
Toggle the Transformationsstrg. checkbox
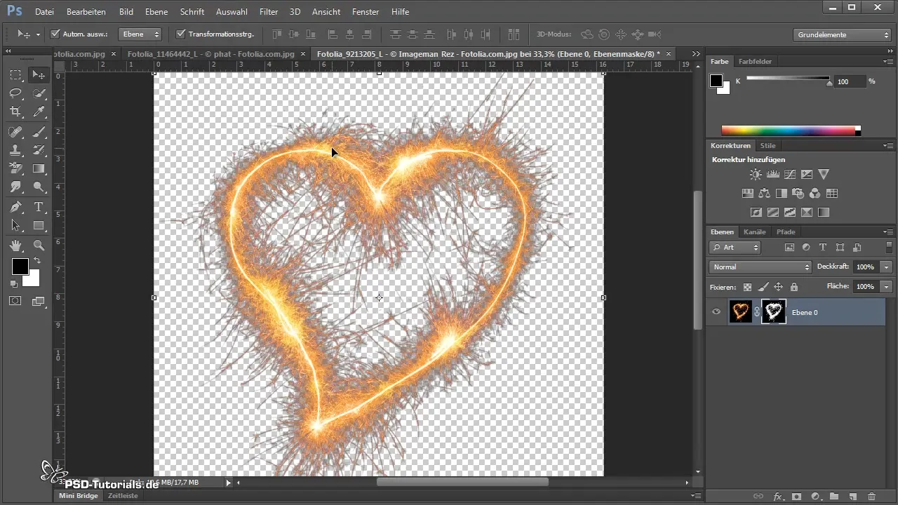(180, 34)
